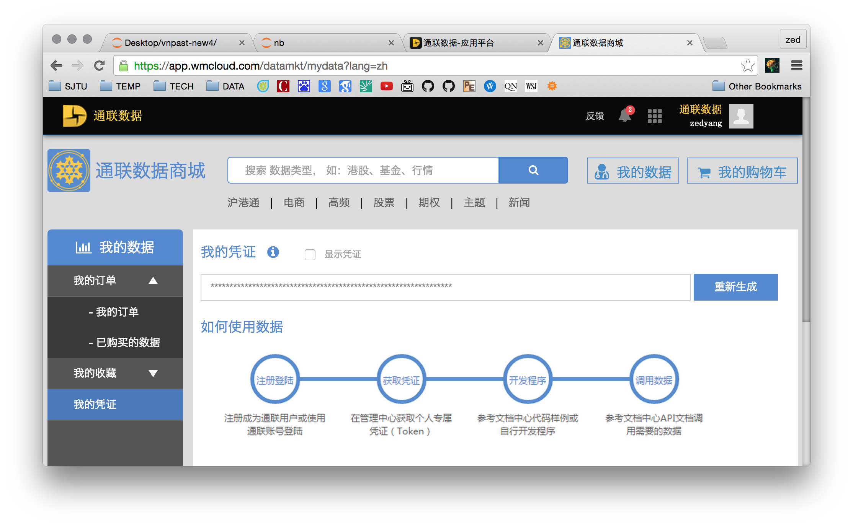Enable the 显示凭证 checkbox

310,254
